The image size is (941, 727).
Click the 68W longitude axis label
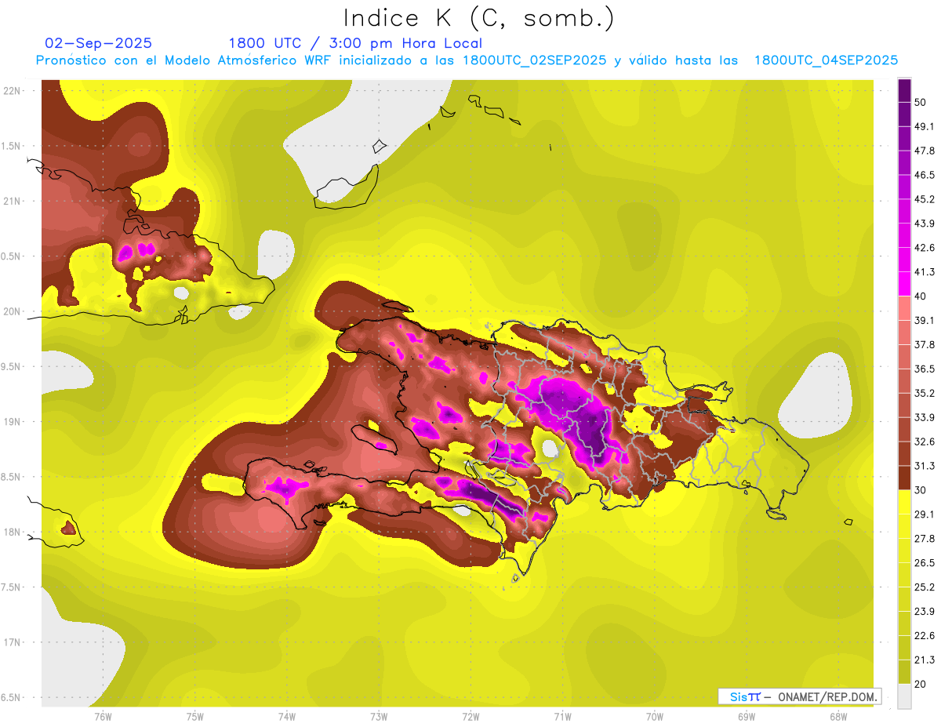(837, 716)
